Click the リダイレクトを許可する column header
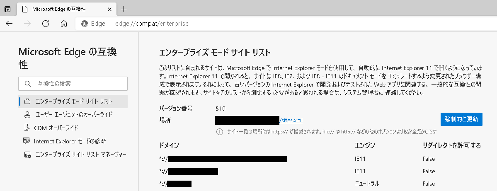The width and height of the screenshot is (497, 191). tap(452, 145)
